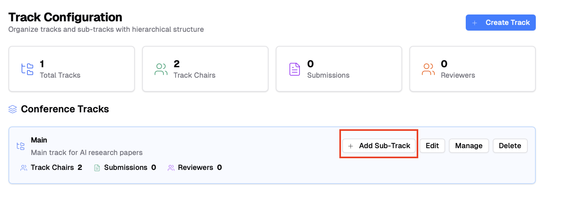Select the Total Tracks stat card

[x=71, y=69]
